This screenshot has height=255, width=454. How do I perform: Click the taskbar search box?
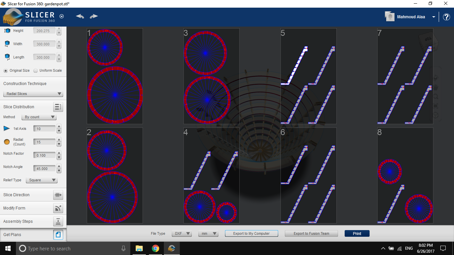[73, 248]
